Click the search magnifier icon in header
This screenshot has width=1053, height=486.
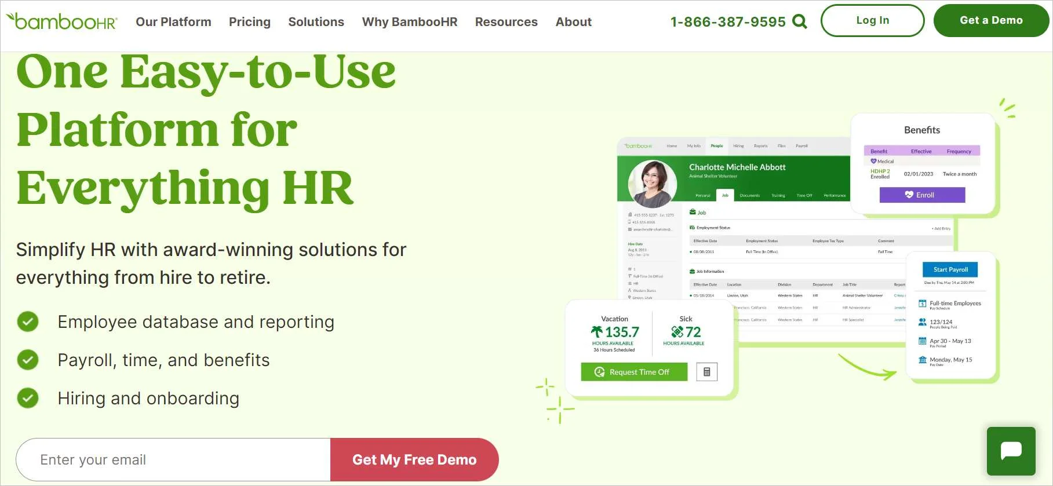(800, 21)
